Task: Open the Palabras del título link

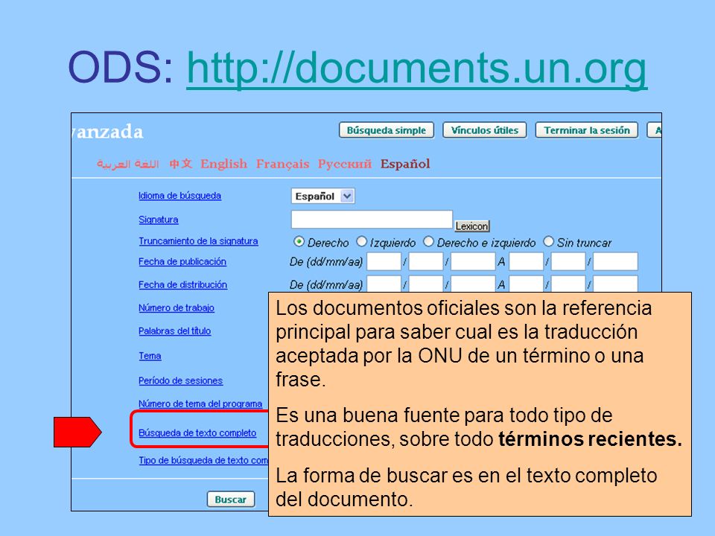Action: 174,331
